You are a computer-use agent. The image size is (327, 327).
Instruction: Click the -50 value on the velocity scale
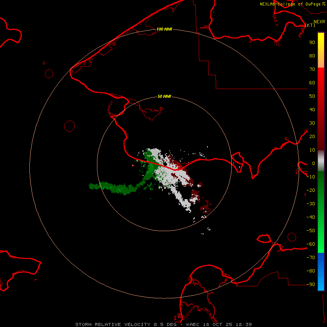click(311, 231)
